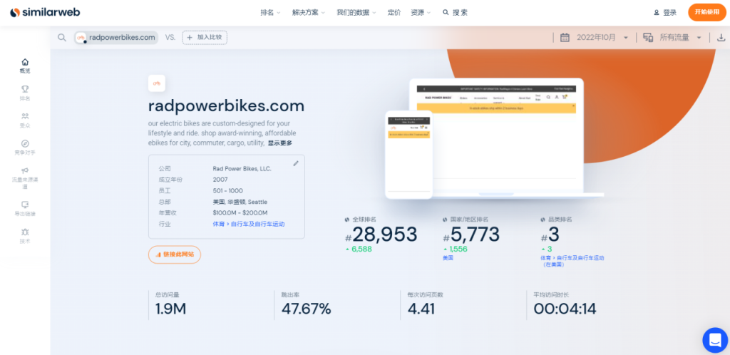Open the 流量来源渠道 megaphone sidebar icon
730x355 pixels.
click(25, 171)
